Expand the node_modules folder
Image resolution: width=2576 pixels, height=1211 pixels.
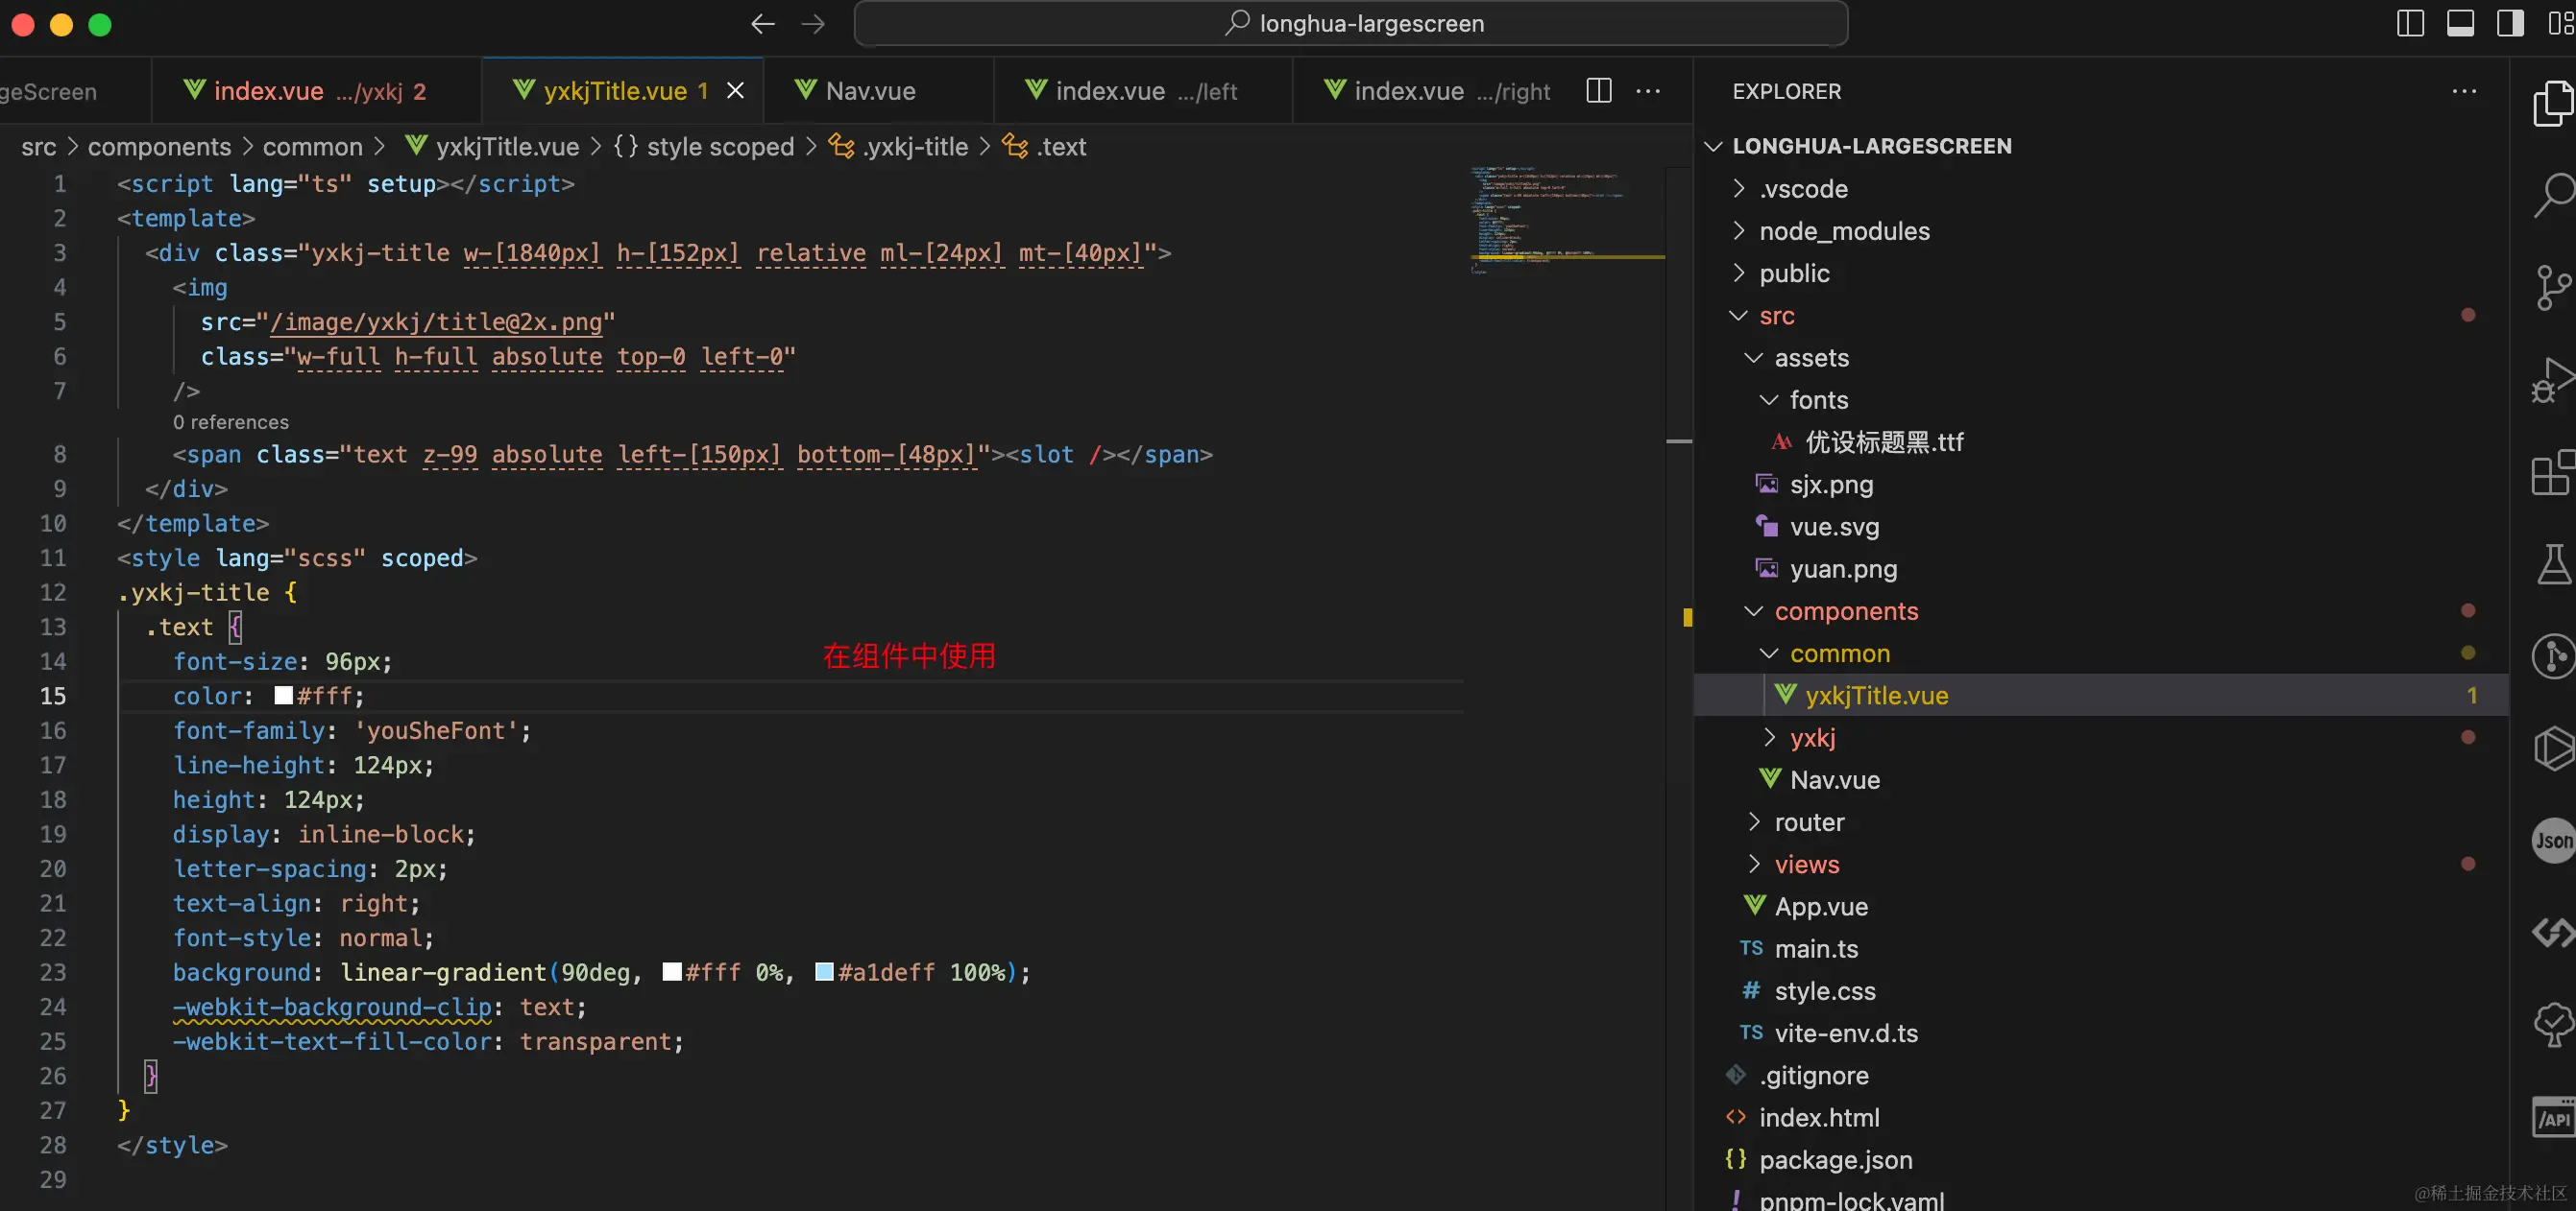[1843, 231]
